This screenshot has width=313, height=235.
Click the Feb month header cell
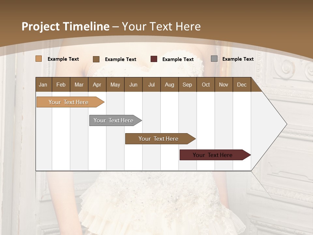[61, 85]
